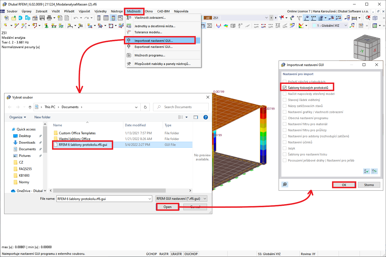Select the Downloads quick access item
The image size is (386, 257).
click(x=27, y=143)
